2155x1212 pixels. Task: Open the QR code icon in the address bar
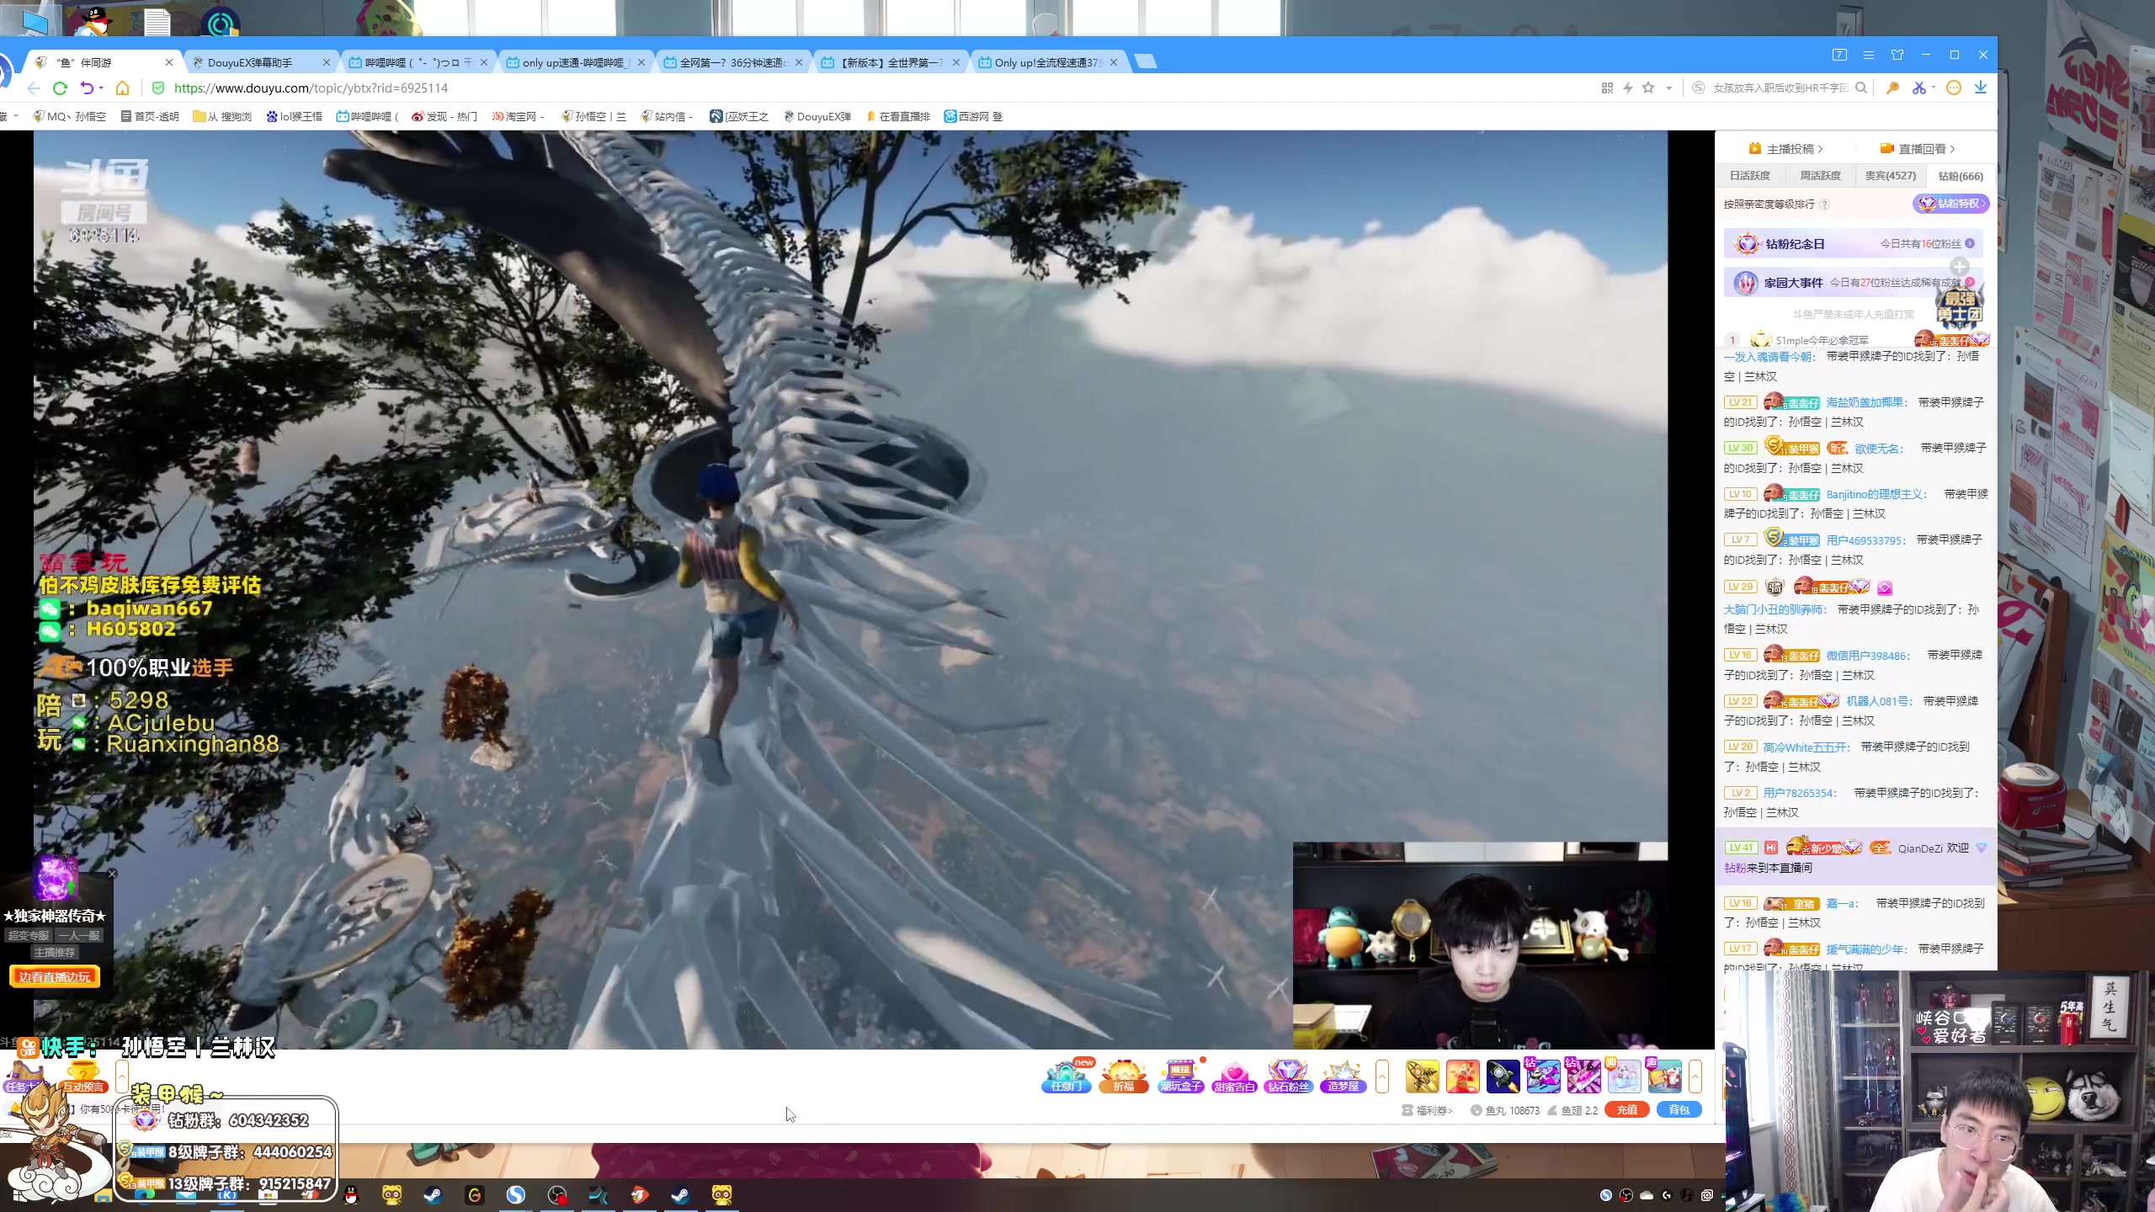[1607, 88]
